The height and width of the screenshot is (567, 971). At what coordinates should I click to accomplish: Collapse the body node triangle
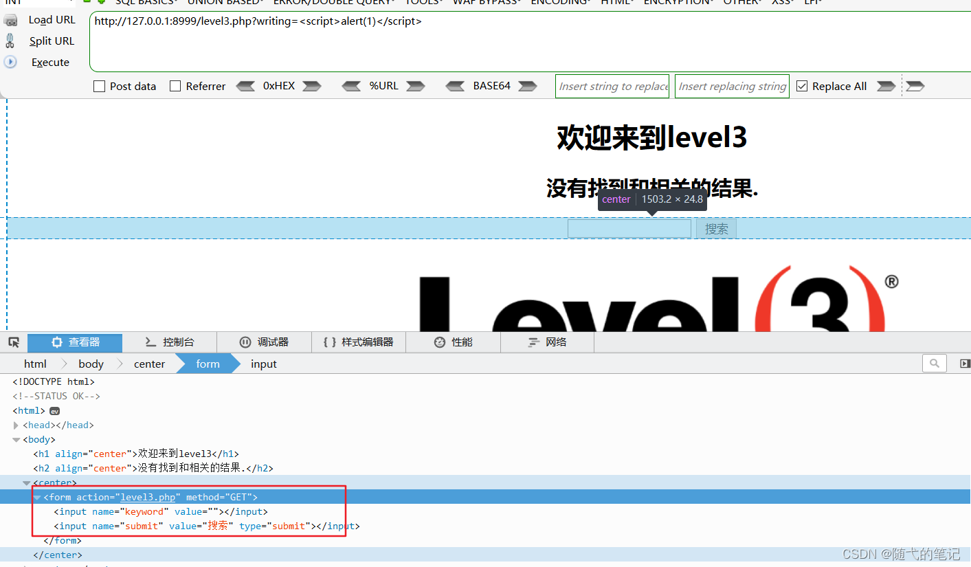16,440
